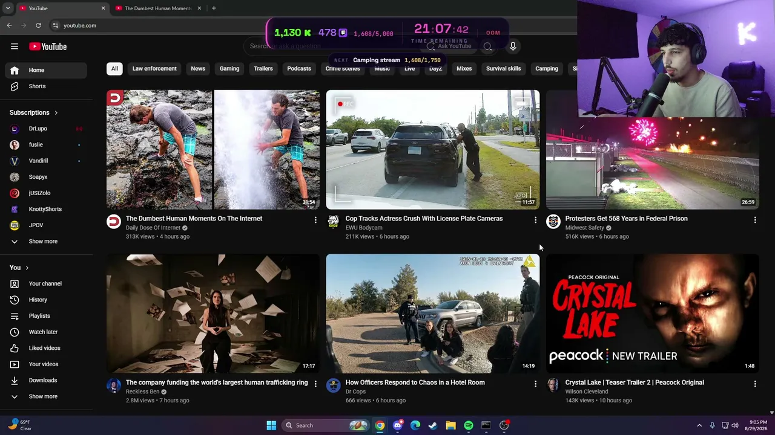Open the taskbar volume control
Screen dimensions: 775x435
[x=735, y=425]
